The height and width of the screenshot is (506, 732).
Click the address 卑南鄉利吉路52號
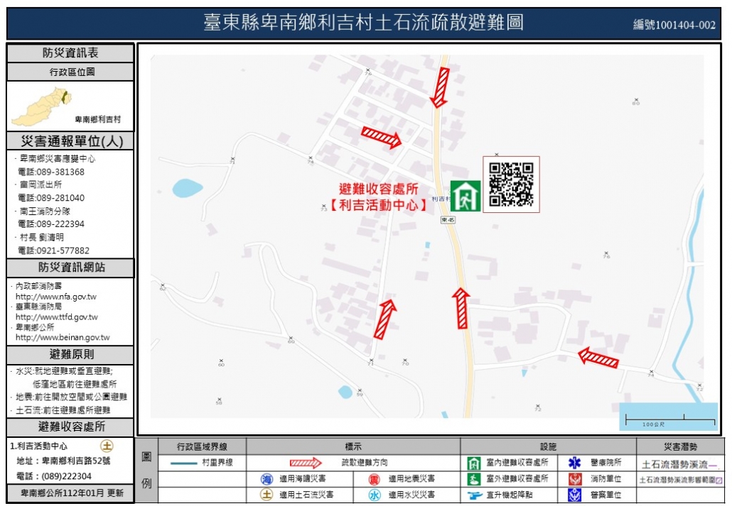76,461
